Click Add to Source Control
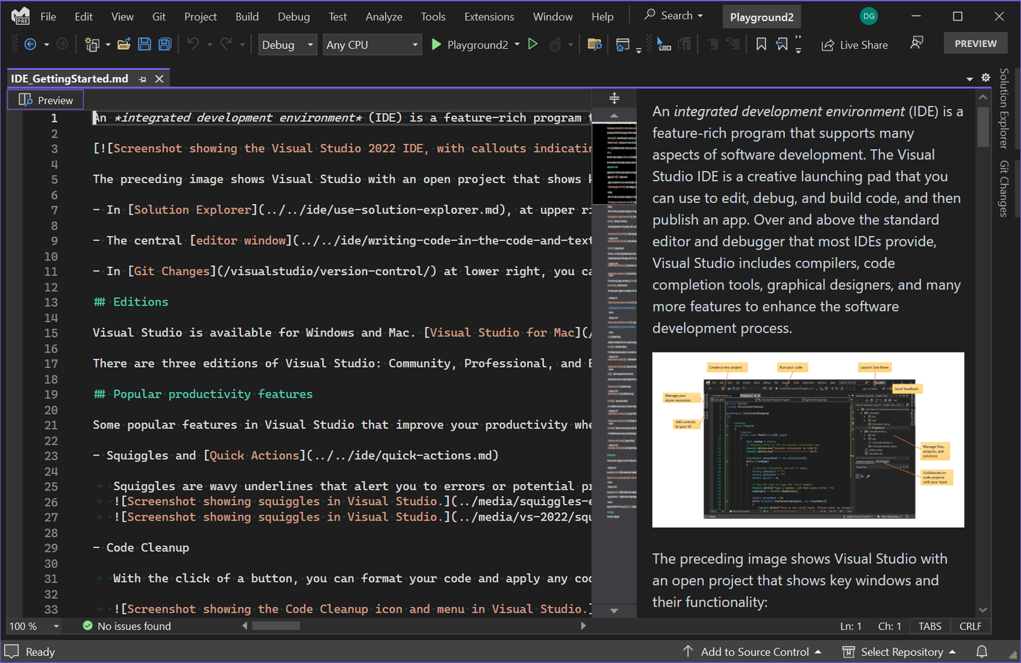This screenshot has height=663, width=1021. pos(754,652)
